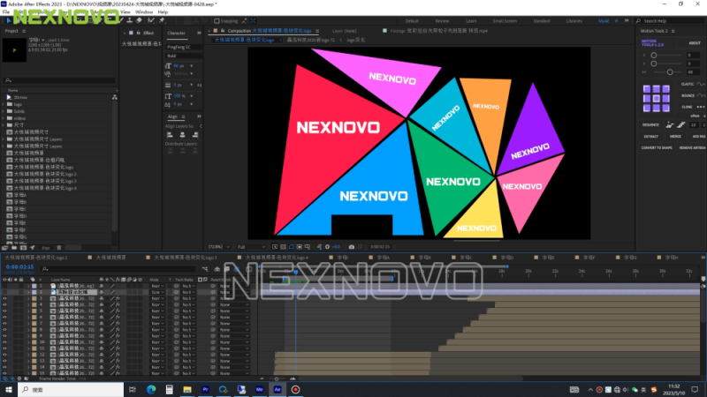
Task: Toggle visibility eye of first timeline layer
Action: point(5,287)
